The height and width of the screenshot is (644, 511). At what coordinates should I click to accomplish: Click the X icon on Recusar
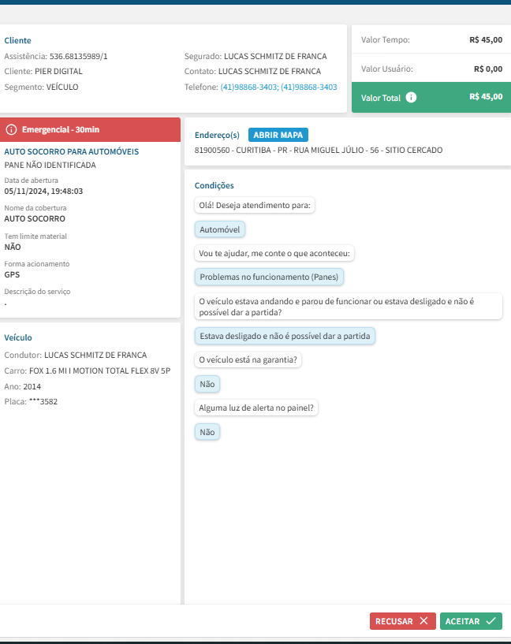click(423, 620)
